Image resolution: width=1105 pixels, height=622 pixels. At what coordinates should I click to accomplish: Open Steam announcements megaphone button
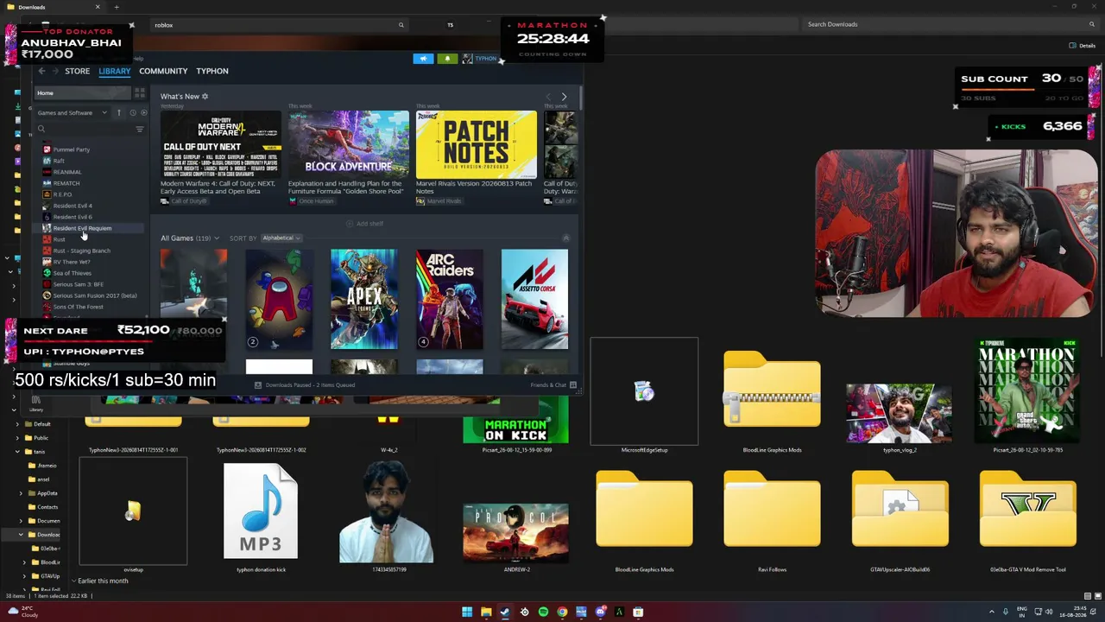click(x=423, y=59)
